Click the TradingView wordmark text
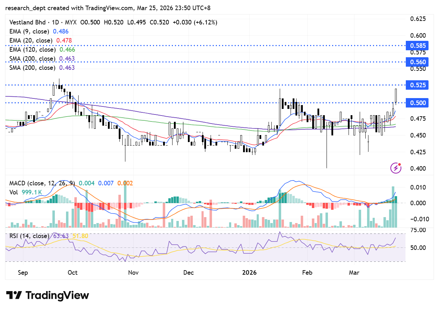 click(x=58, y=296)
